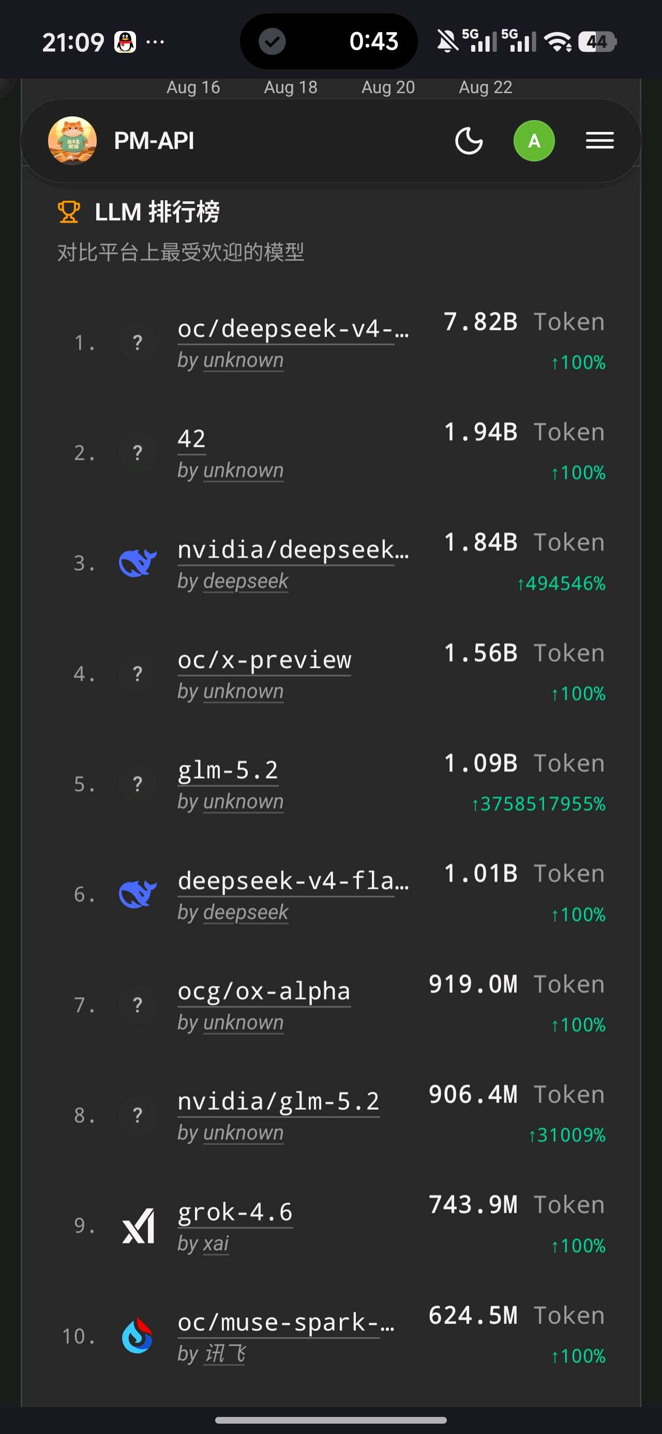Toggle dark mode with the moon icon

click(469, 141)
